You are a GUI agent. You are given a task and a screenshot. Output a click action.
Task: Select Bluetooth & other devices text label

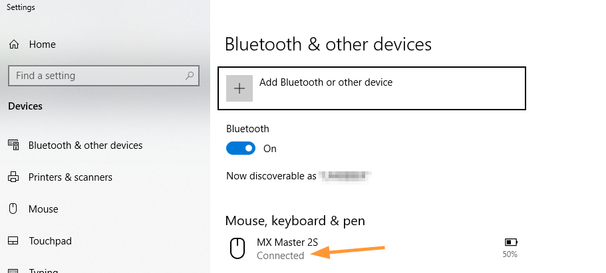[85, 145]
